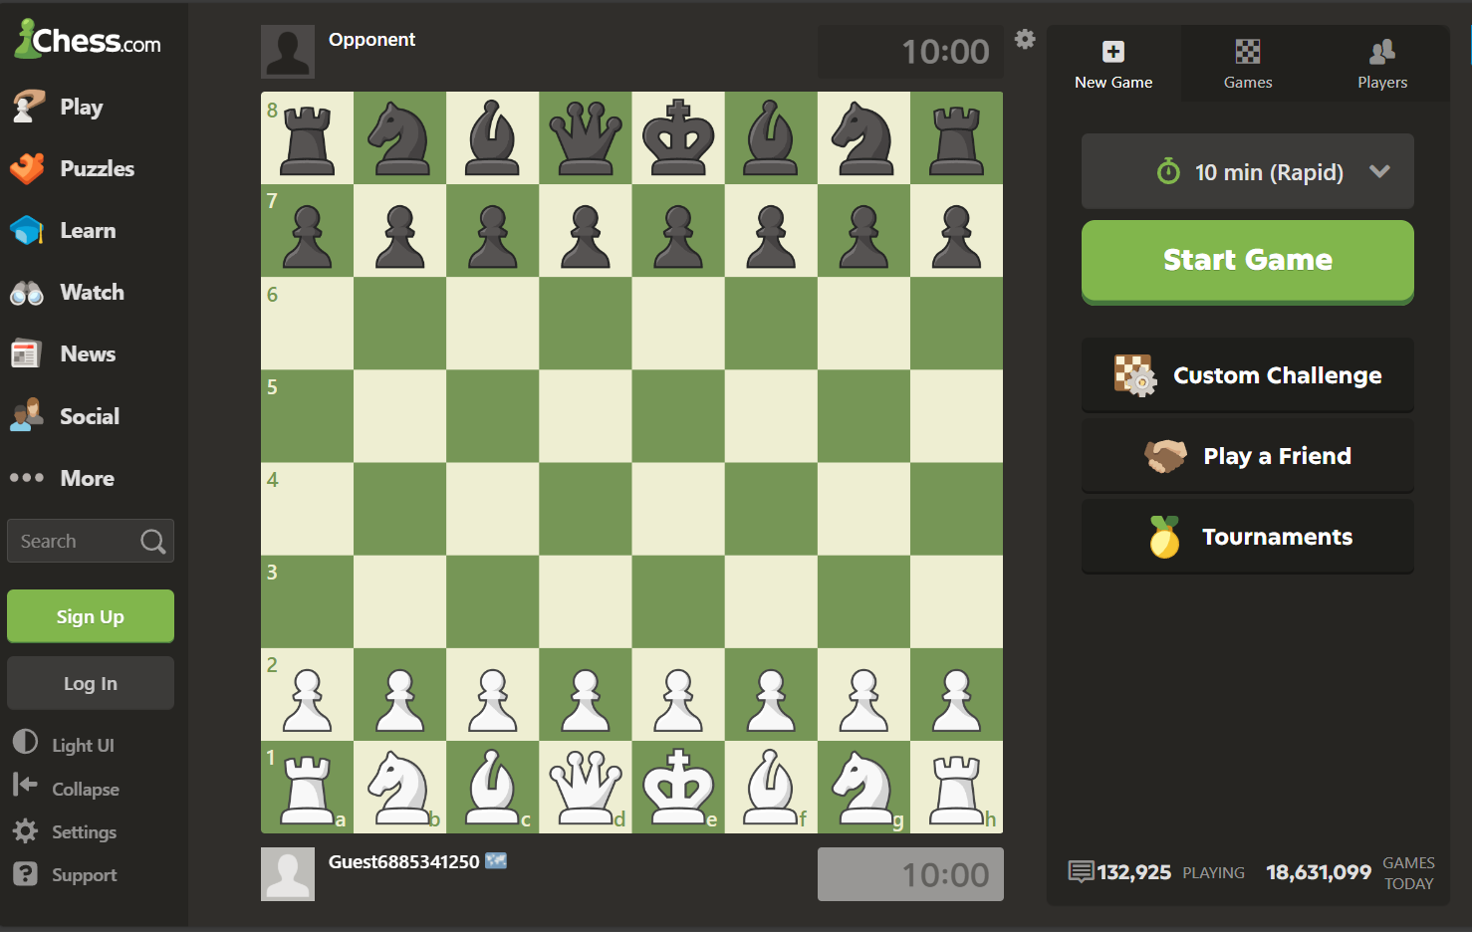
Task: Click the white king on e1
Action: [x=678, y=788]
